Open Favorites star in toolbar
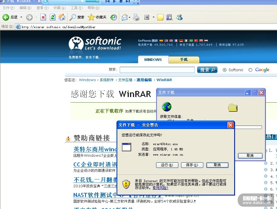 coord(91,17)
